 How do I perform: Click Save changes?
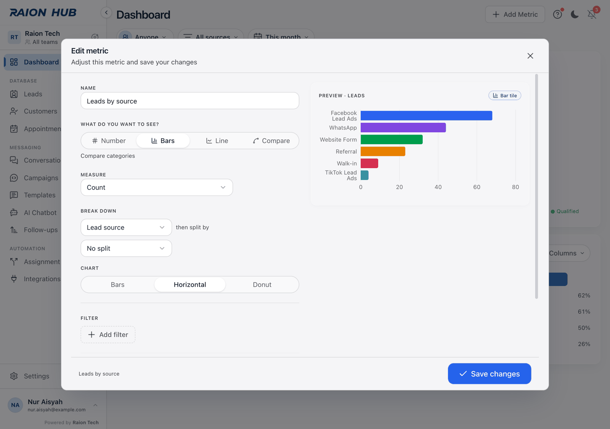(490, 374)
